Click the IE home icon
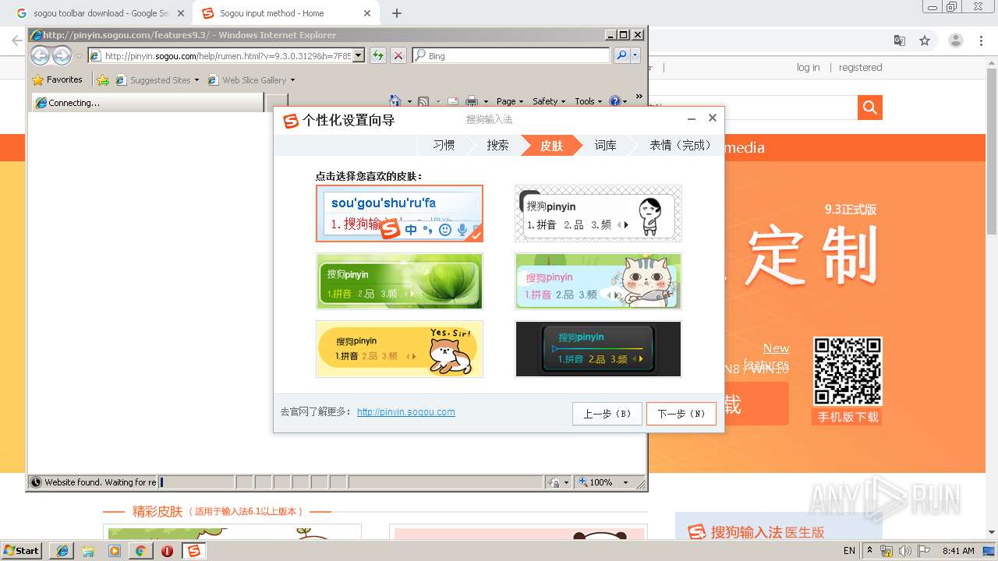Viewport: 998px width, 561px height. click(395, 101)
